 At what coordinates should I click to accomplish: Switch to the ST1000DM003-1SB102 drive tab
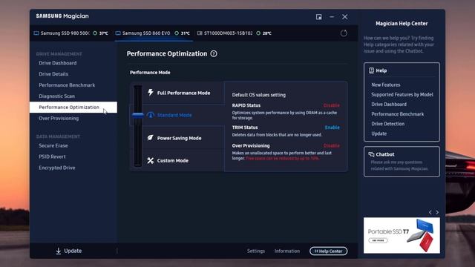pos(235,33)
